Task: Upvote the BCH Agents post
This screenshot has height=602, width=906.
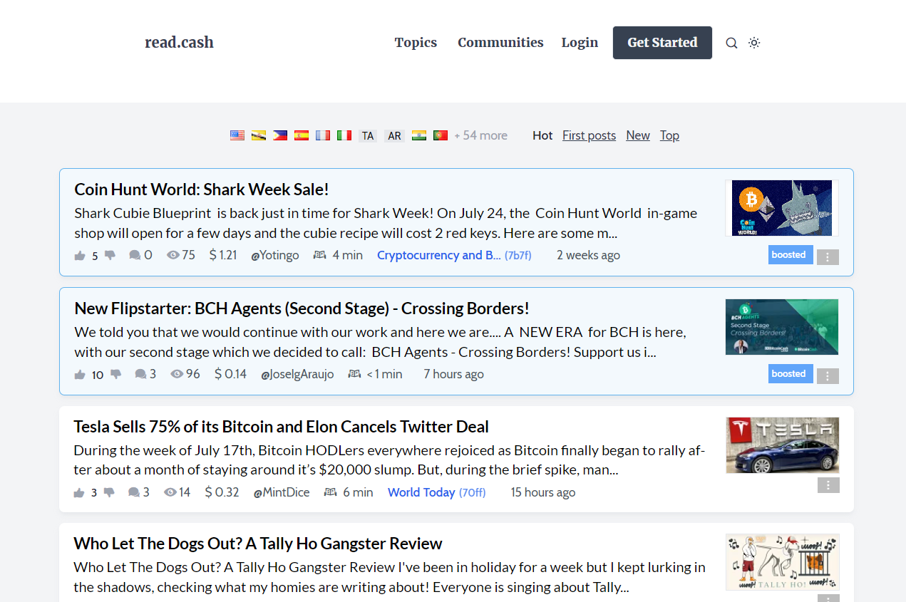Action: point(80,375)
